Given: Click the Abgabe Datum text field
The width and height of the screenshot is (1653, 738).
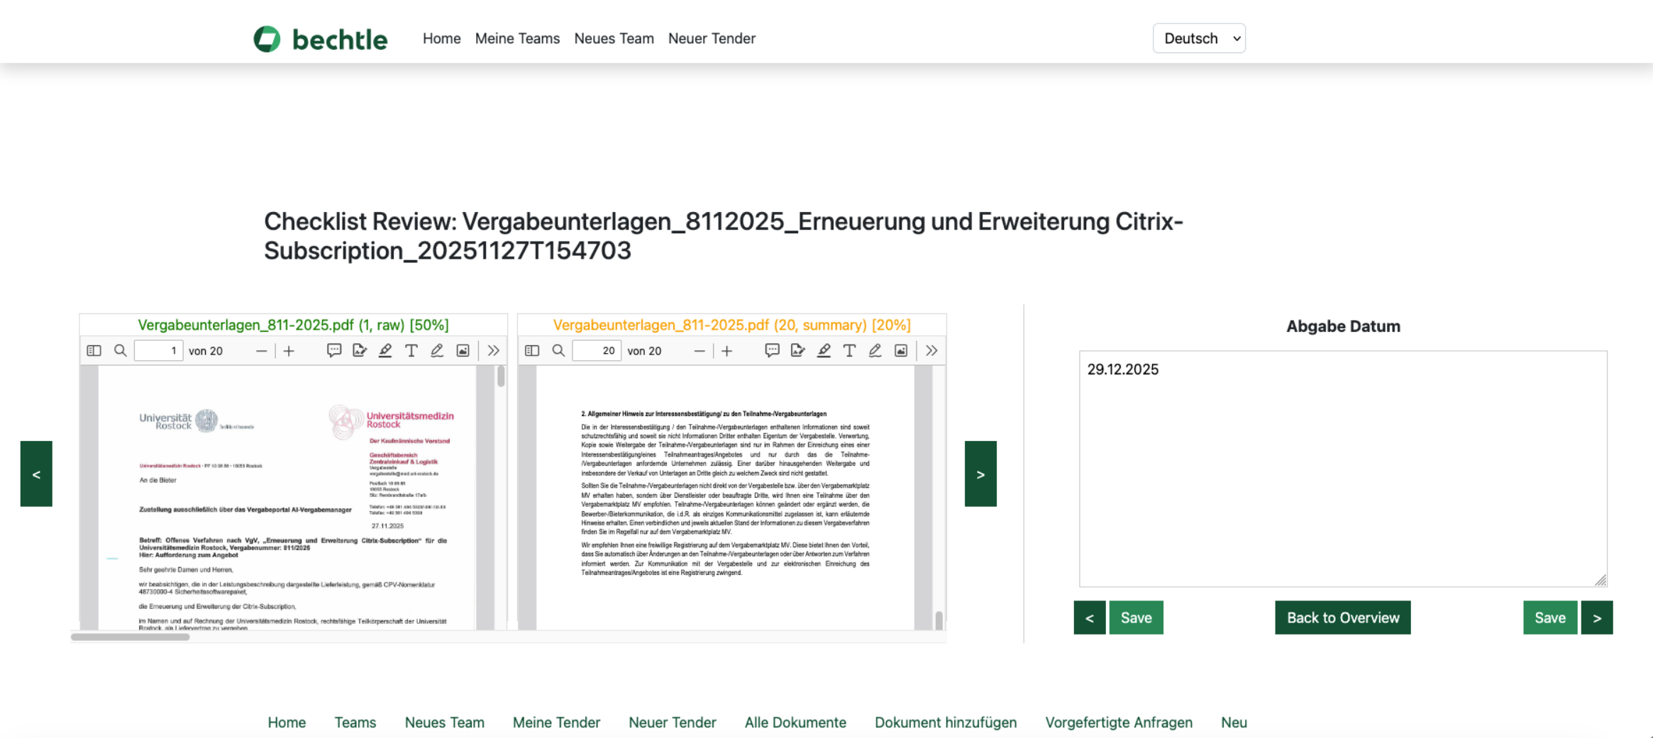Looking at the screenshot, I should [x=1342, y=468].
